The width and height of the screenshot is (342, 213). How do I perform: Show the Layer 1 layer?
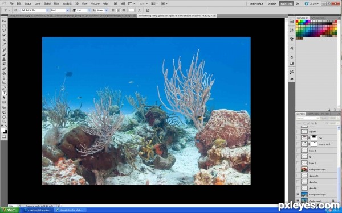298,151
